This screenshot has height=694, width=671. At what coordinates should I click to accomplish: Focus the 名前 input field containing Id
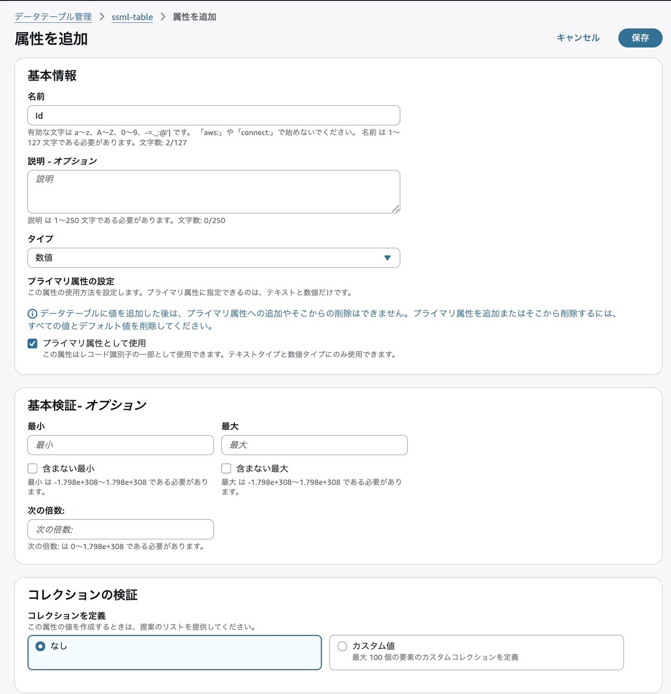click(214, 116)
